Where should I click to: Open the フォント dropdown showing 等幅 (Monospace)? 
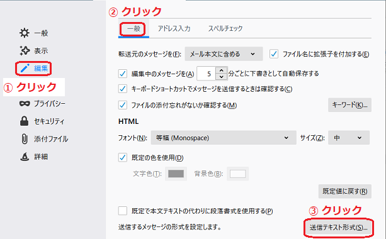224,138
